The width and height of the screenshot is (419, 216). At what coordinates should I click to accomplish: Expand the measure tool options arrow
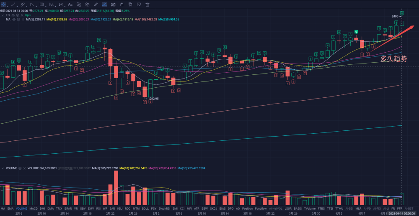(x=65, y=6)
